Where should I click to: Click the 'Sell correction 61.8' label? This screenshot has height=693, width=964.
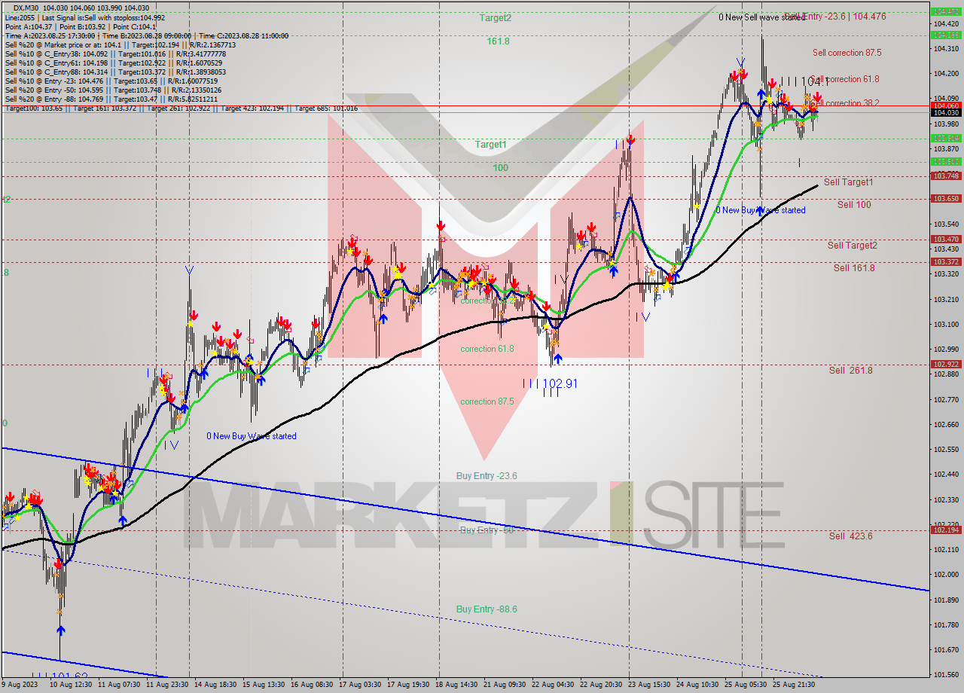[846, 79]
